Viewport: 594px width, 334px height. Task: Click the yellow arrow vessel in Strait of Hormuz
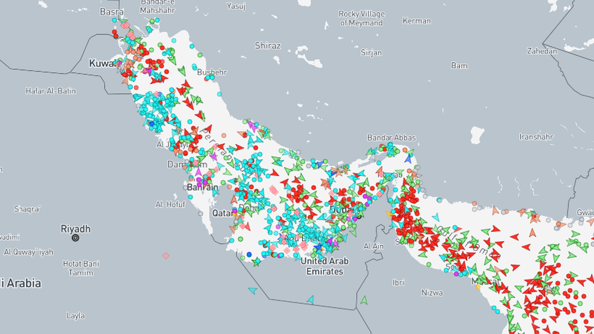tap(389, 214)
